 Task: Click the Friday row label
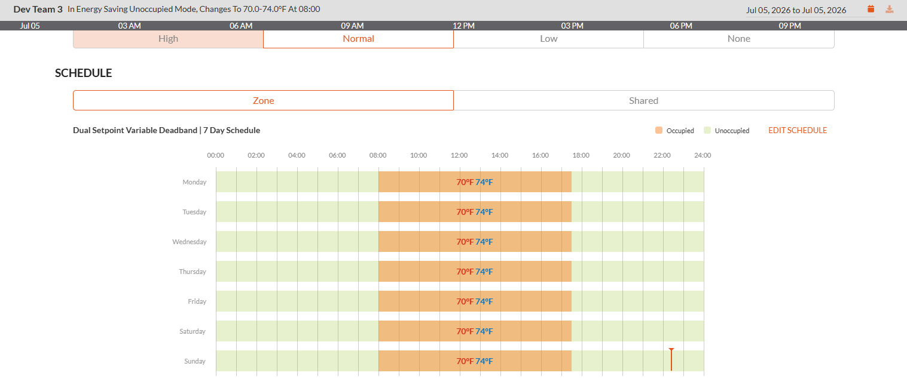pos(197,301)
